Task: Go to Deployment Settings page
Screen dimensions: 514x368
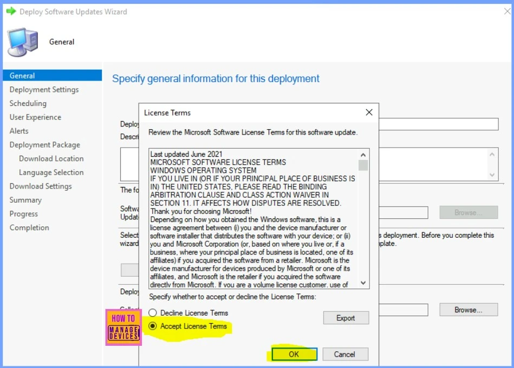Action: click(x=44, y=90)
